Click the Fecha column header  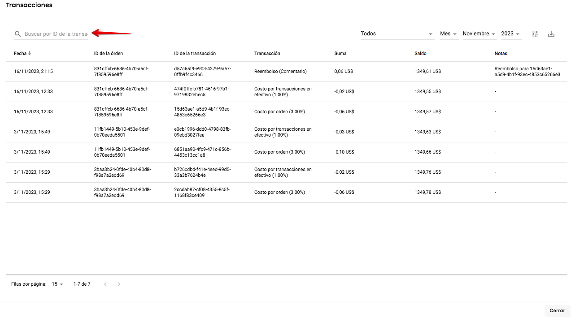click(20, 53)
